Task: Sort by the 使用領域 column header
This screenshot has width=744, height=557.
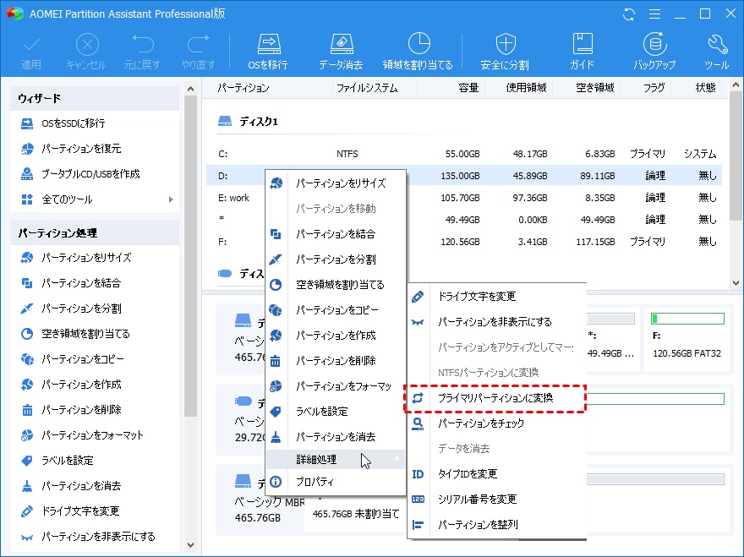Action: coord(526,88)
